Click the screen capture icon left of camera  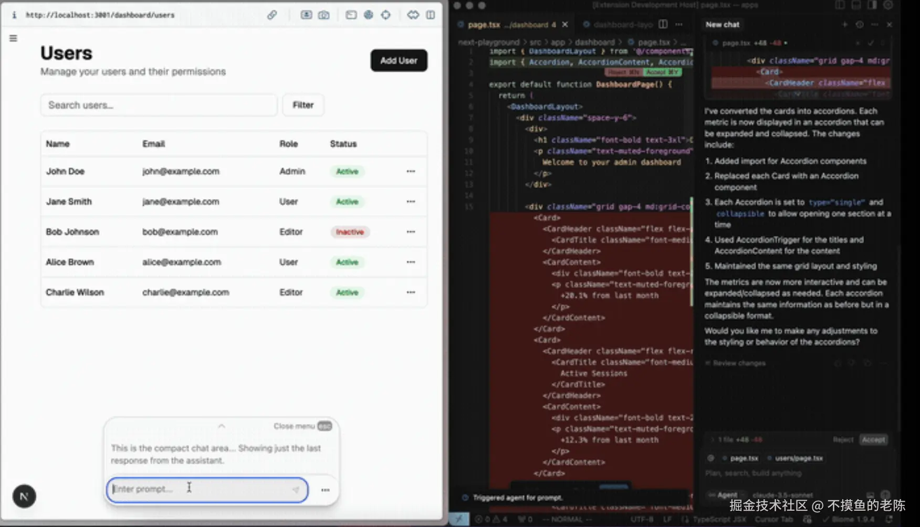point(306,15)
